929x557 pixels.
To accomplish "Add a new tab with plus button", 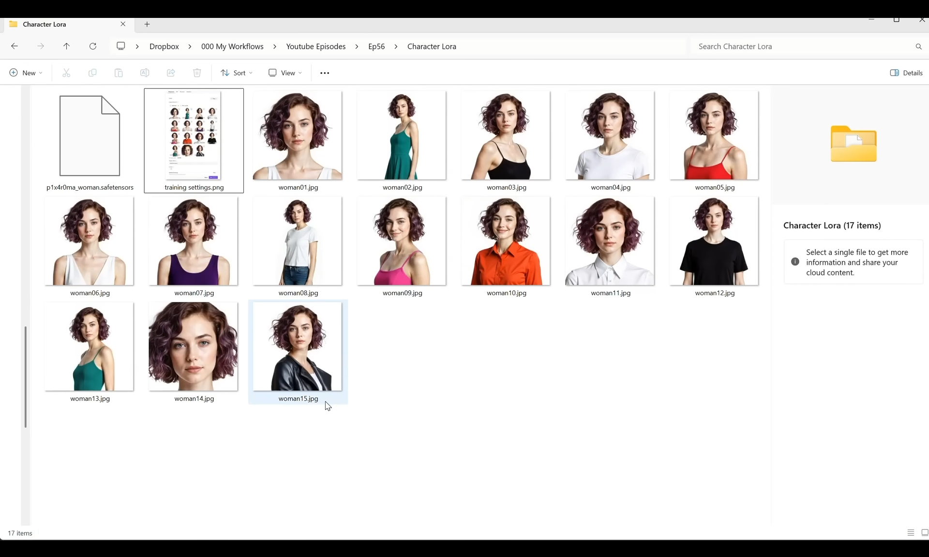I will click(x=147, y=24).
